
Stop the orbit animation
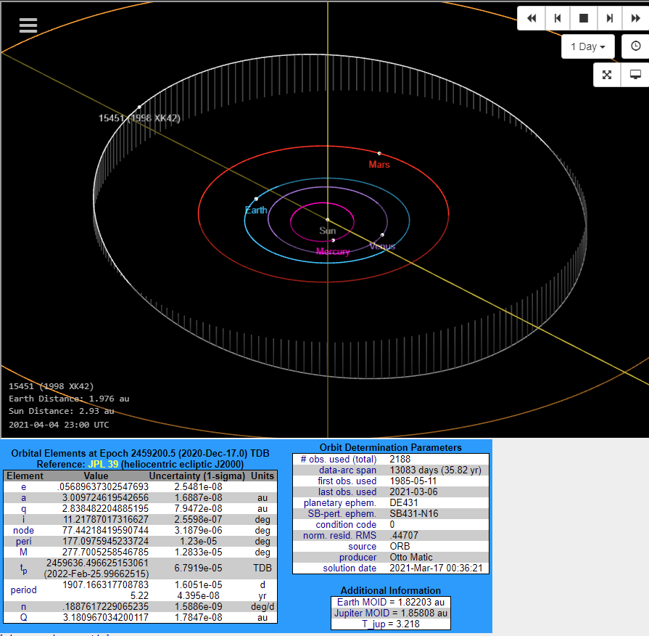pos(583,18)
